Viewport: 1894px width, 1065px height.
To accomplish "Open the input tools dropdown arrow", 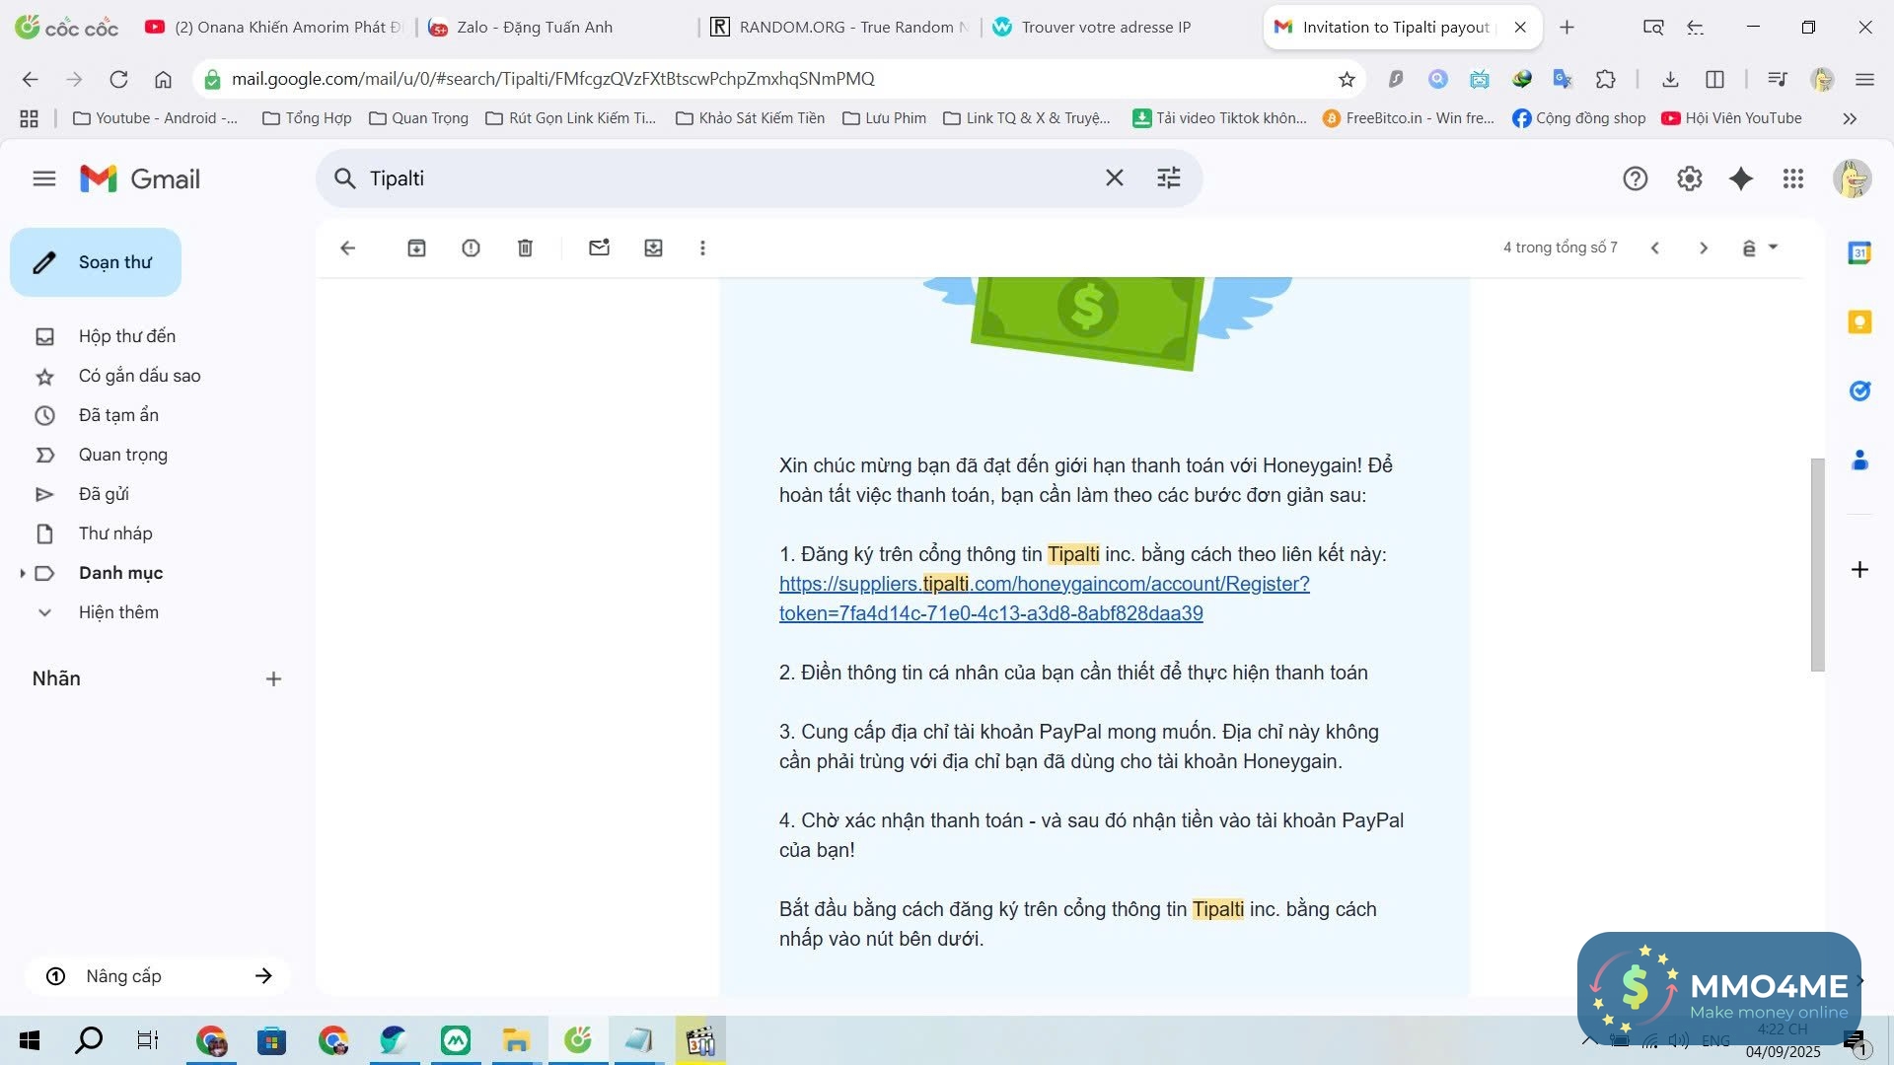I will 1773,248.
